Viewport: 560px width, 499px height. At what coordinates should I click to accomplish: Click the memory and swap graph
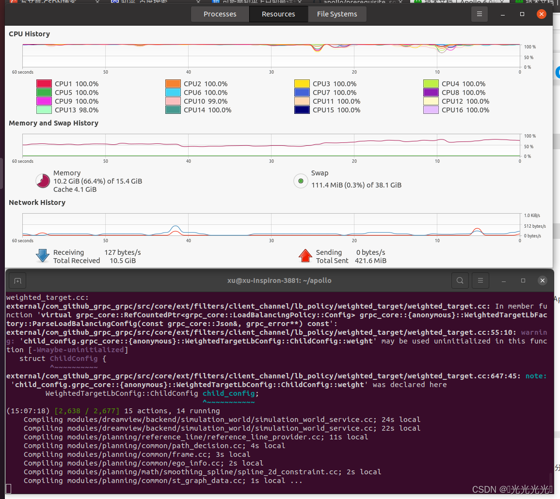[x=271, y=145]
